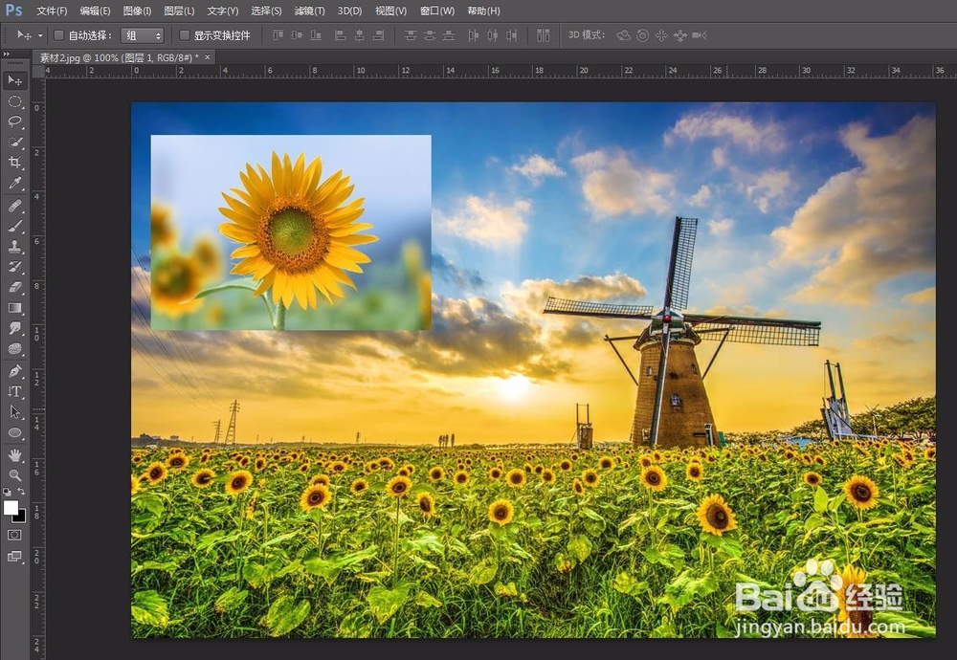Select the Pen tool
Viewport: 957px width, 660px height.
(x=14, y=371)
